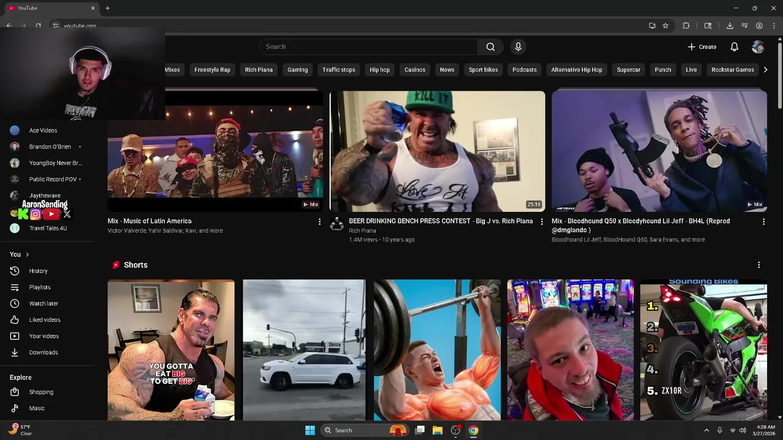Open Chrome extensions puzzle icon
Viewport: 783px width, 440px height.
click(x=686, y=26)
